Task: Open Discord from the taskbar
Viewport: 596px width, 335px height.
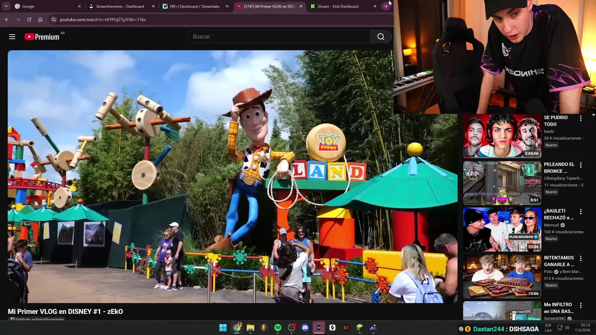Action: (305, 328)
